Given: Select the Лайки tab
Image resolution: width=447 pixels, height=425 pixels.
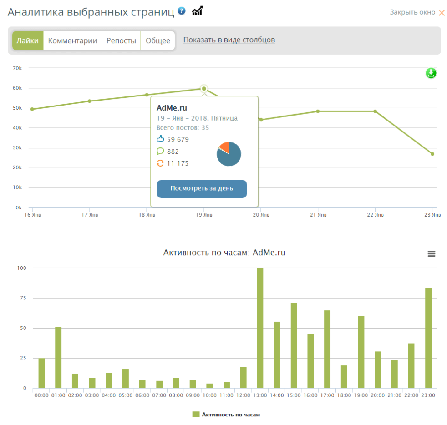Looking at the screenshot, I should 28,40.
